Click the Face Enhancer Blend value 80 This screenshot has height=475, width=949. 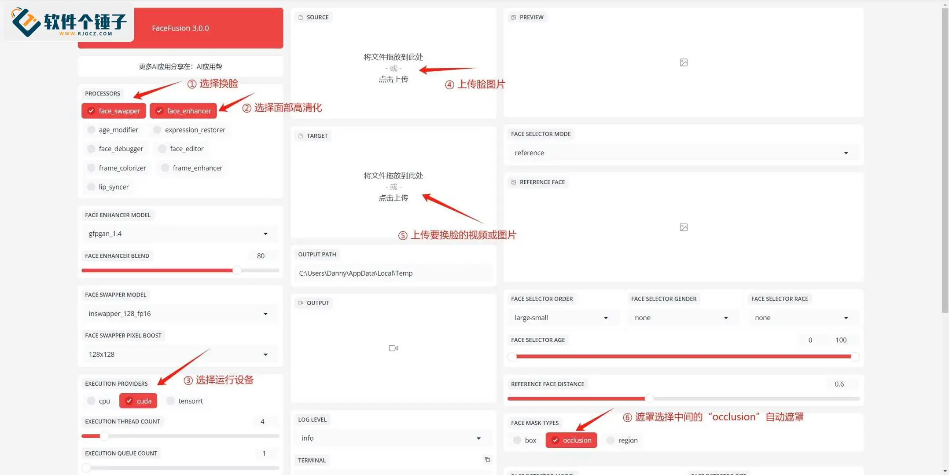(262, 256)
